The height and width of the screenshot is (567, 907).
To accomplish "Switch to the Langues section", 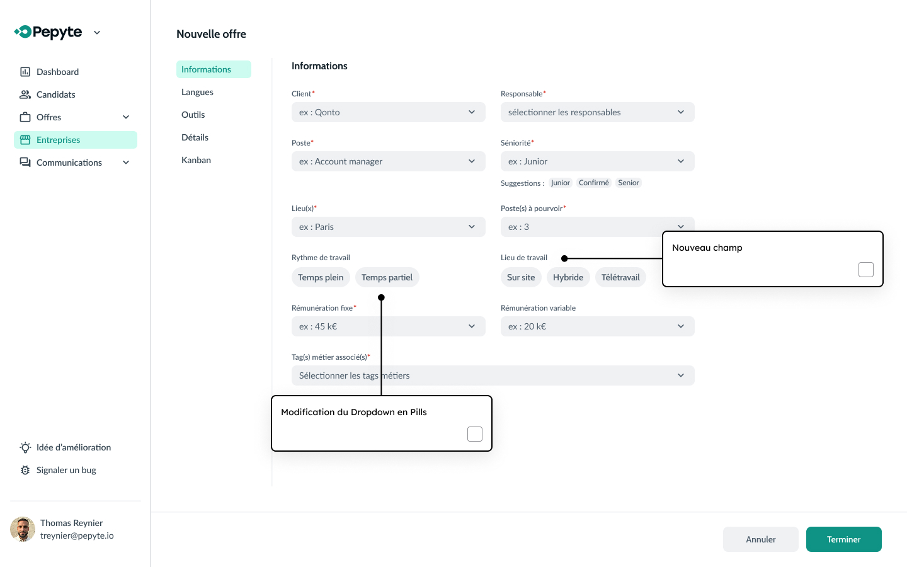I will click(197, 92).
